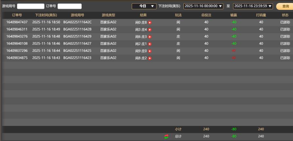Open the start datetime 00:00:00 dropdown
This screenshot has height=141, width=293.
203,6
